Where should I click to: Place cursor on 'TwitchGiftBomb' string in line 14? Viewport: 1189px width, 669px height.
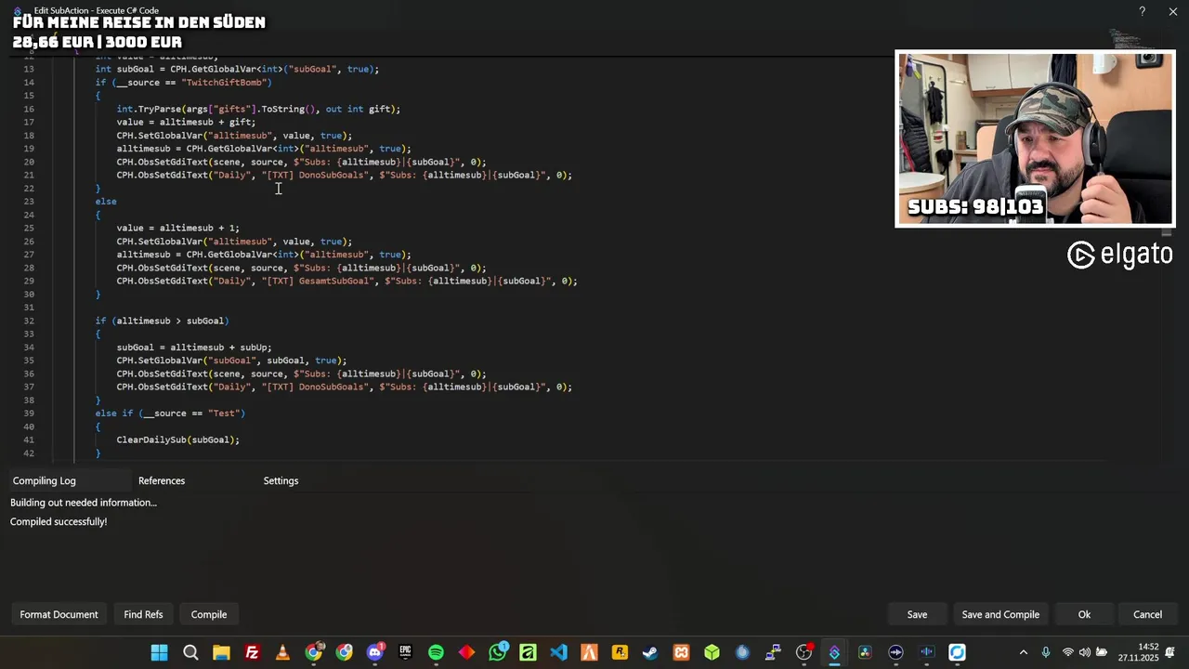coord(224,82)
